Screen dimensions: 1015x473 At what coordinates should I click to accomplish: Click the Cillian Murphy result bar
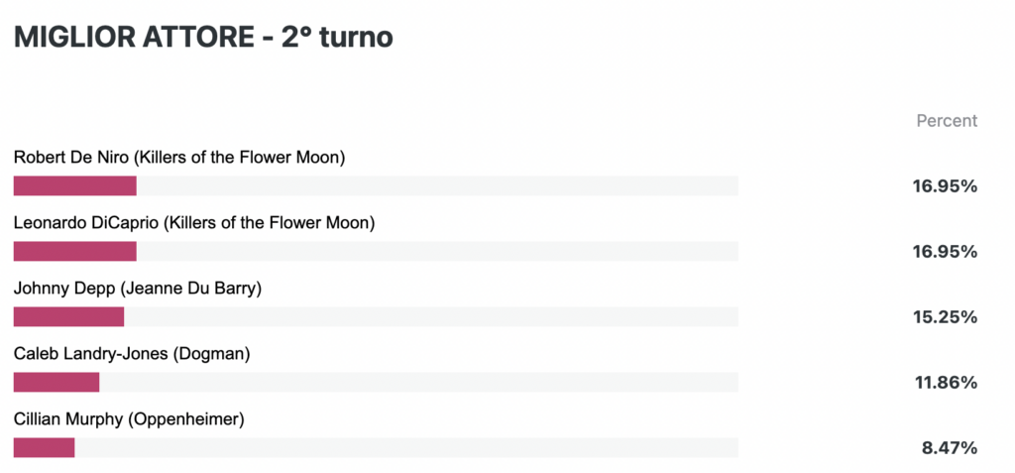(44, 448)
